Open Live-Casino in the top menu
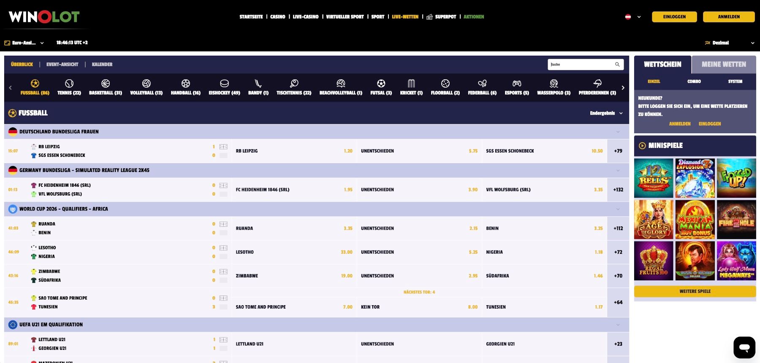Image resolution: width=760 pixels, height=363 pixels. (306, 17)
